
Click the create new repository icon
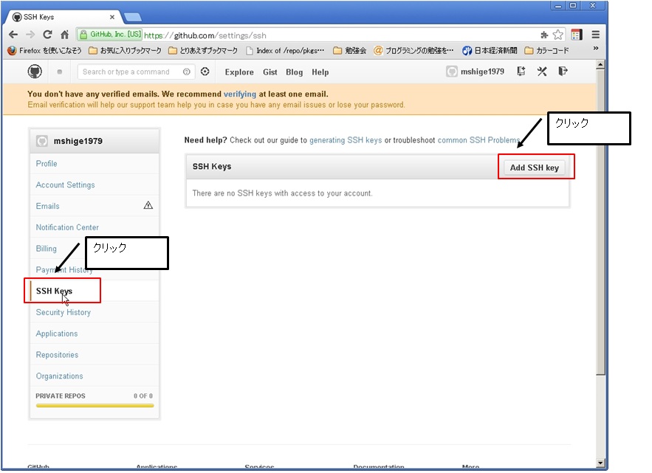coord(521,72)
